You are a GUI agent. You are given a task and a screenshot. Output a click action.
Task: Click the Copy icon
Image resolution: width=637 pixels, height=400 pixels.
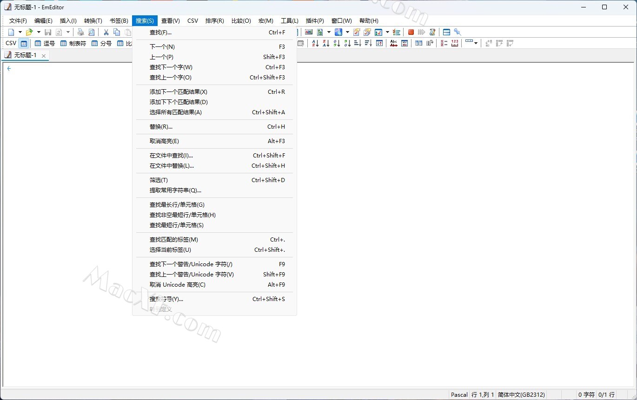pos(117,32)
